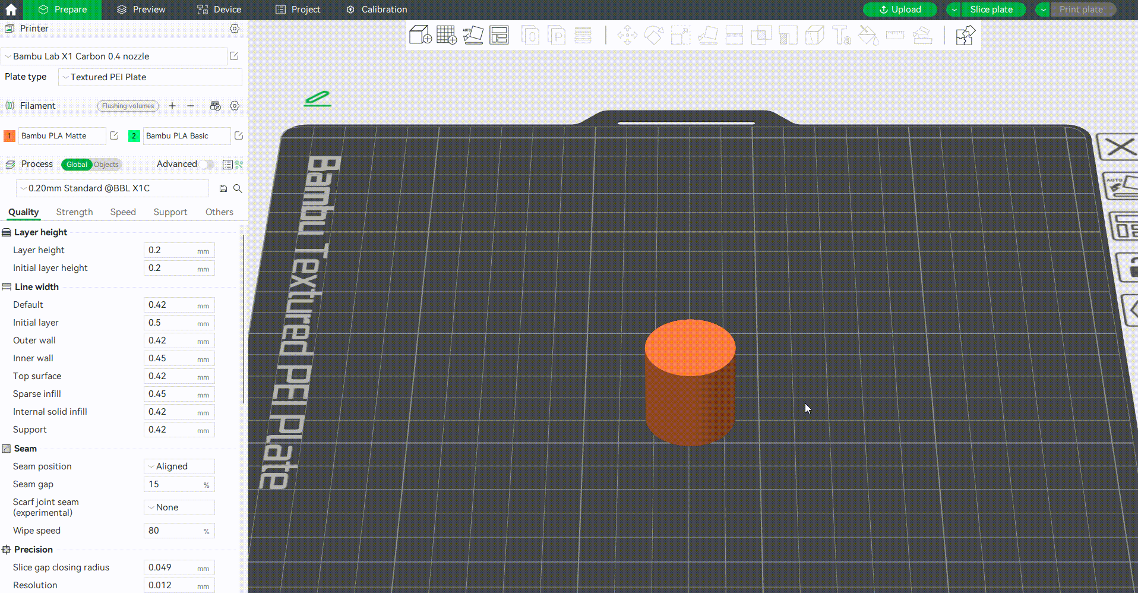The height and width of the screenshot is (593, 1138).
Task: Click filament 1 orange color swatch
Action: click(x=10, y=136)
